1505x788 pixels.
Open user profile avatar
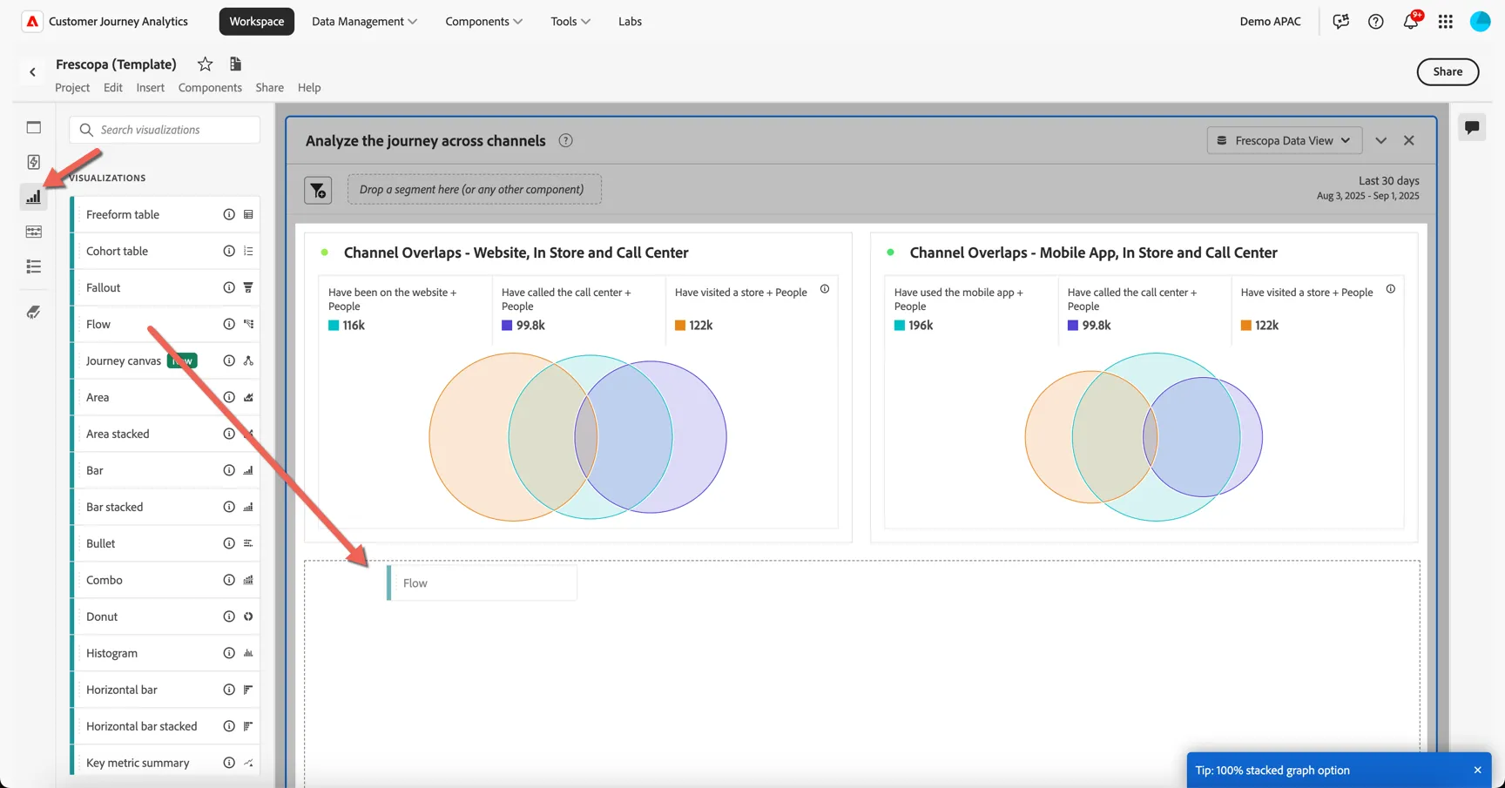[1480, 22]
